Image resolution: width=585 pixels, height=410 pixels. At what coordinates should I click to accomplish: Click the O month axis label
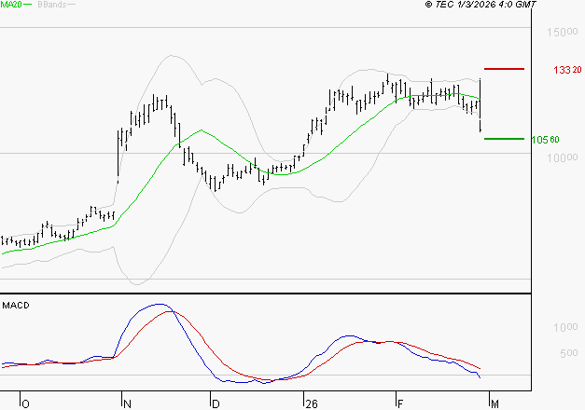(x=25, y=404)
